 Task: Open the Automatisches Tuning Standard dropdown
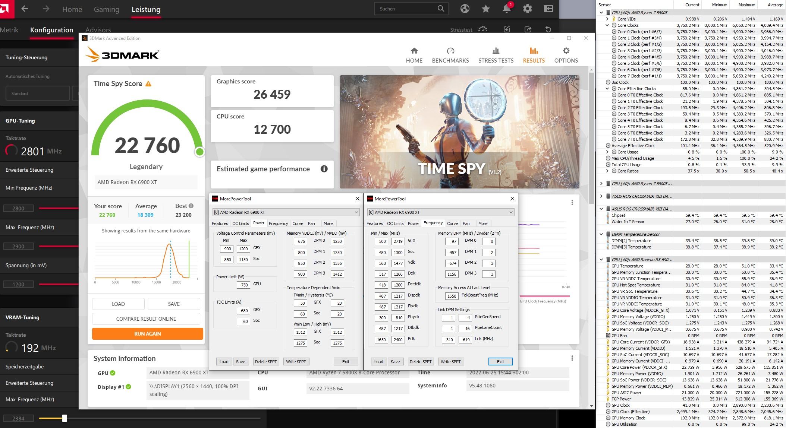pyautogui.click(x=38, y=93)
